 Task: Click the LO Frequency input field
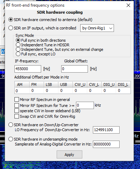(106, 130)
